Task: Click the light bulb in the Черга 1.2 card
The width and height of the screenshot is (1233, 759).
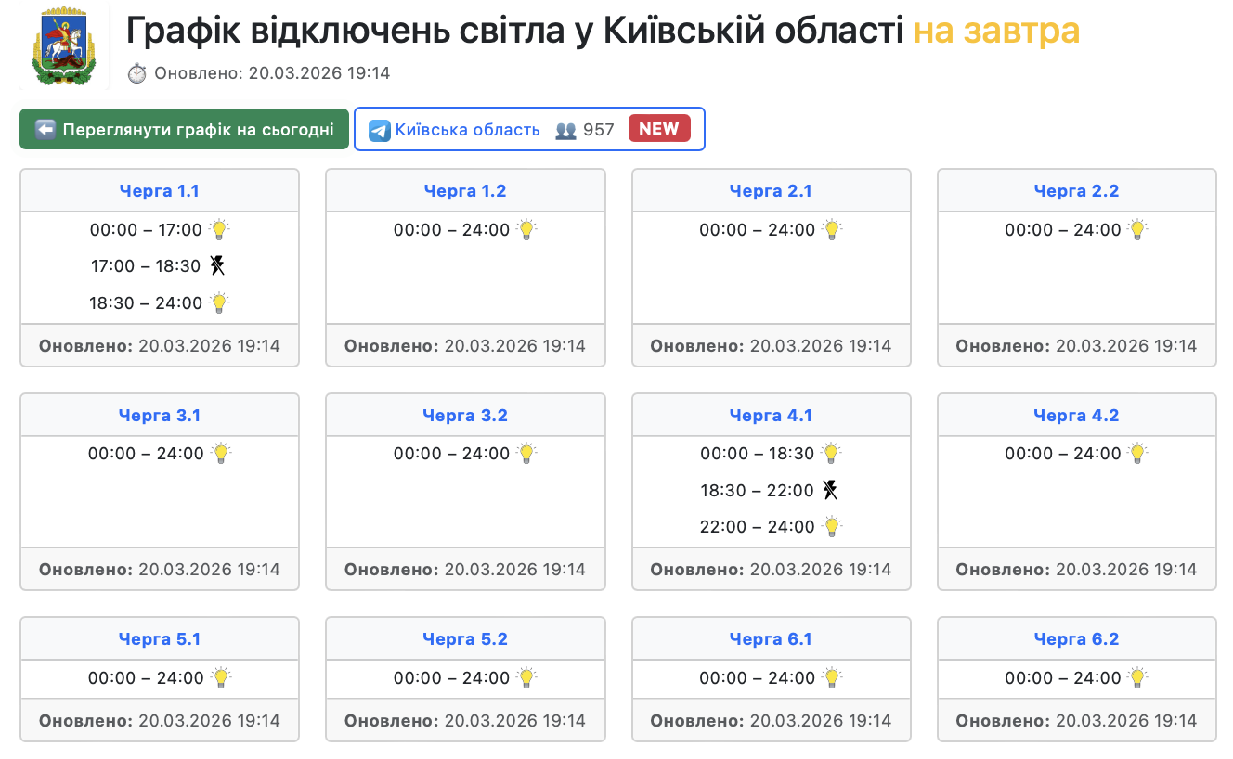Action: 526,229
